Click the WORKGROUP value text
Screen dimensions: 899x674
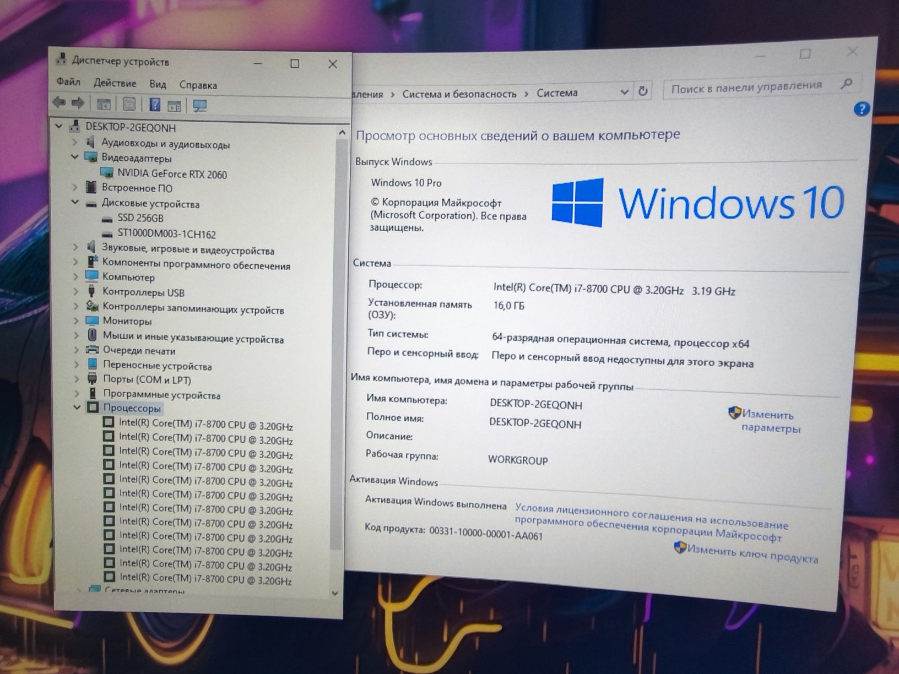(518, 460)
